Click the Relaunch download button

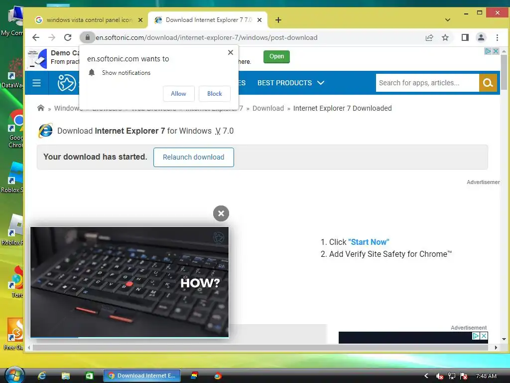click(x=194, y=157)
